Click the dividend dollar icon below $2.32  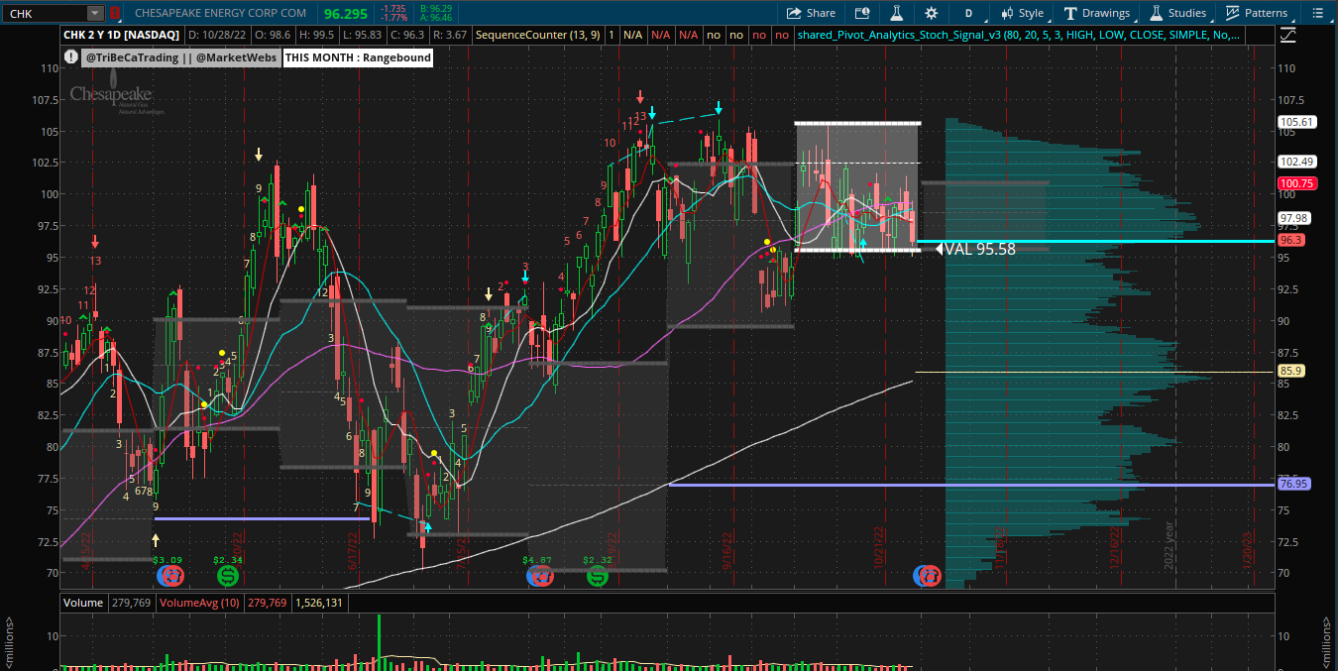coord(598,575)
